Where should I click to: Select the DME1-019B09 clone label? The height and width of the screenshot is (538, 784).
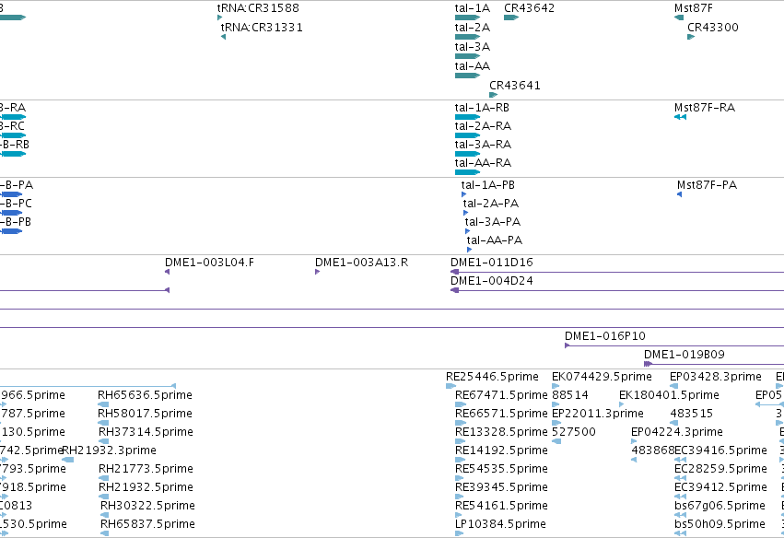[x=684, y=355]
